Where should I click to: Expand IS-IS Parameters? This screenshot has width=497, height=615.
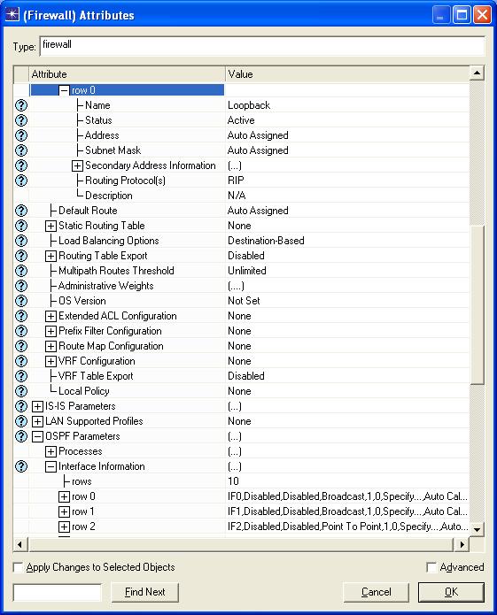(37, 406)
